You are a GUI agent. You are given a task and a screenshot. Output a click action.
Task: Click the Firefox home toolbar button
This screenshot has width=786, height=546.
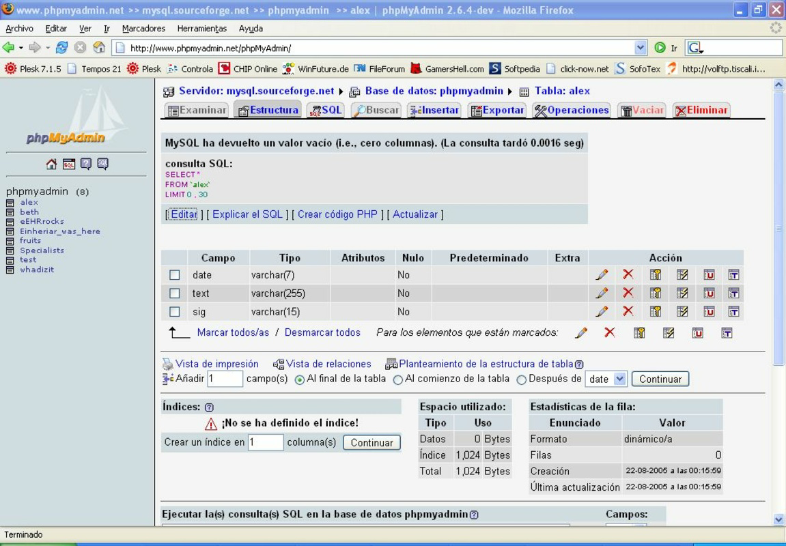[x=99, y=48]
